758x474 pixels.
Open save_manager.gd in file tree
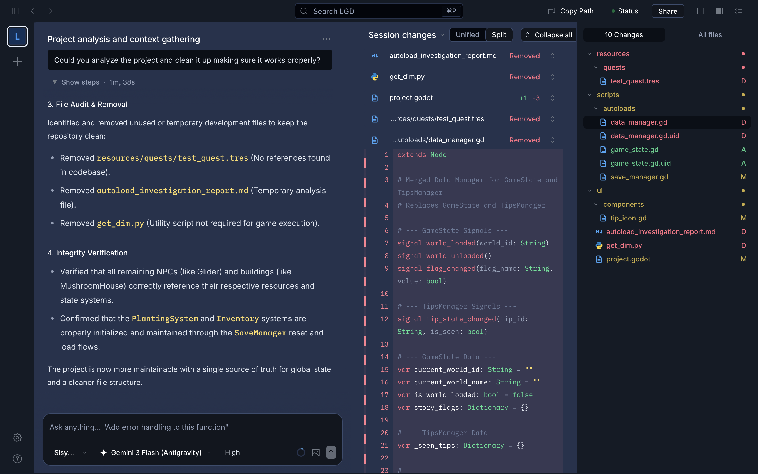667,177
